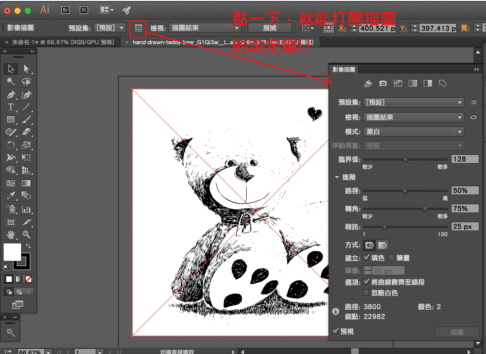Uncheck the 預視 (Preview) checkbox
Image resolution: width=486 pixels, height=354 pixels.
click(336, 331)
